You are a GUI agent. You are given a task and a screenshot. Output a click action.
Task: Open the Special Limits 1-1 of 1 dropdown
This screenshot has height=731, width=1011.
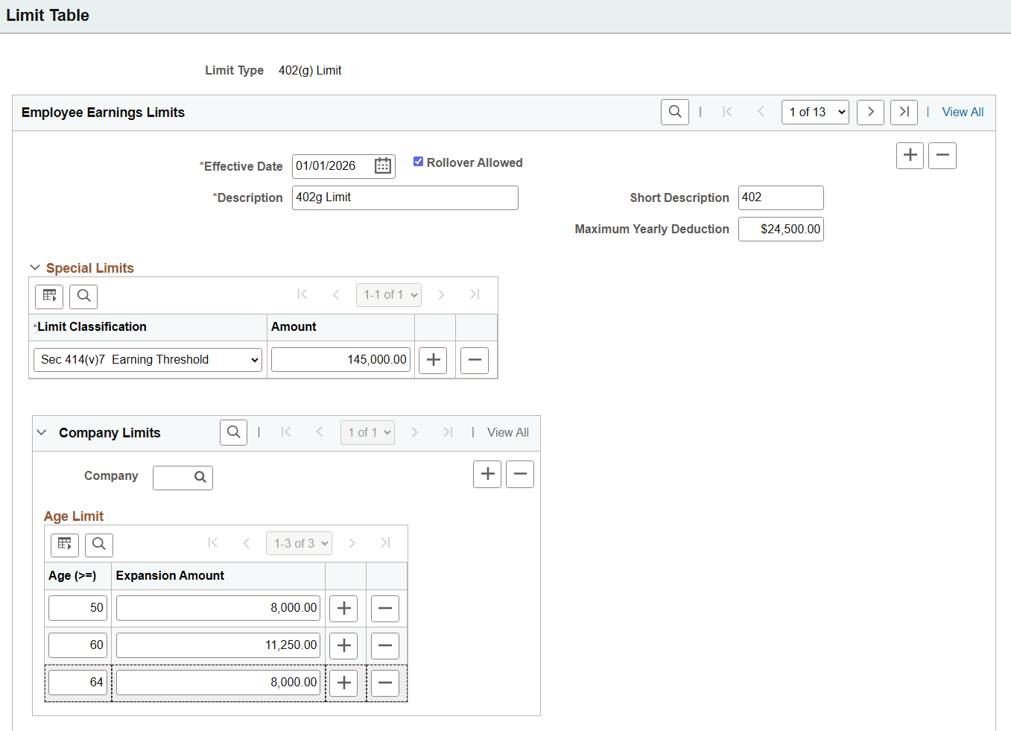(388, 295)
